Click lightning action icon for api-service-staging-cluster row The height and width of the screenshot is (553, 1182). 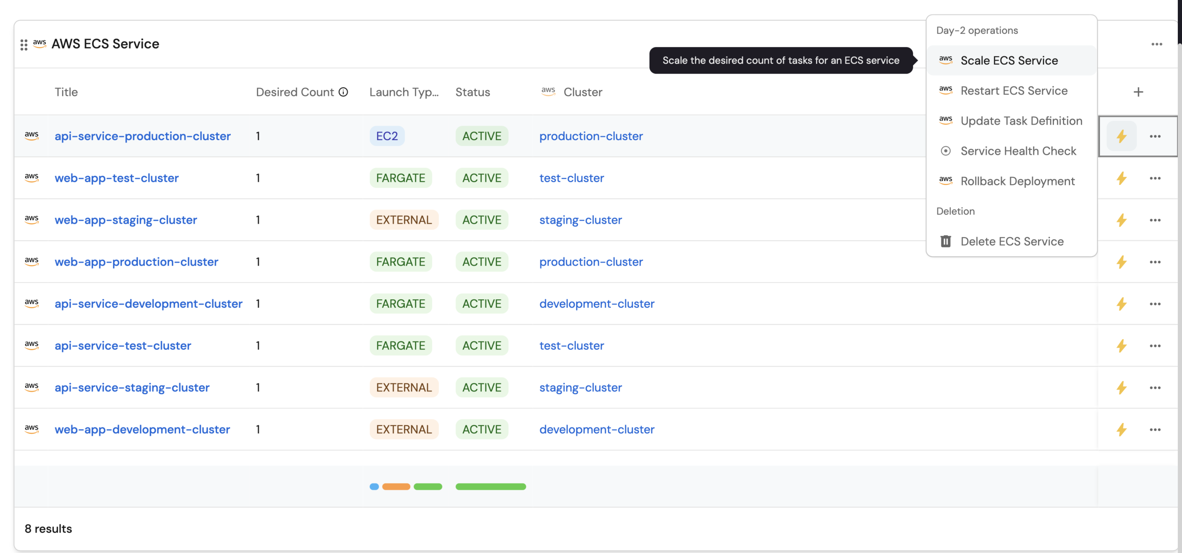pyautogui.click(x=1121, y=387)
